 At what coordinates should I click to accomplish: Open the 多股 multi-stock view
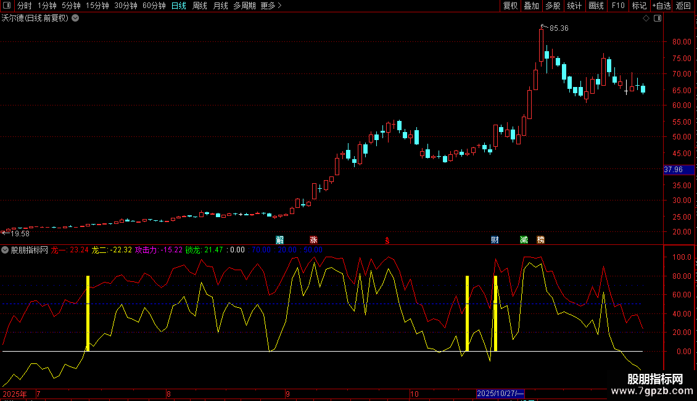[553, 6]
